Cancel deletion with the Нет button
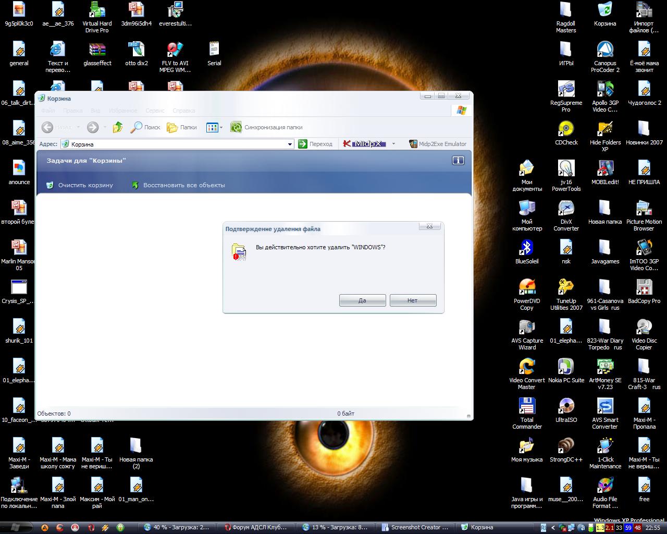 coord(413,300)
